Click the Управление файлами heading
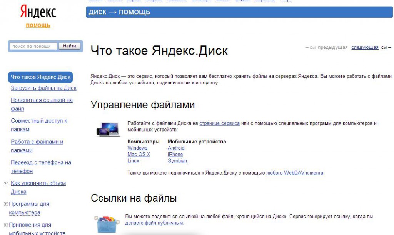The height and width of the screenshot is (235, 394). tap(143, 105)
